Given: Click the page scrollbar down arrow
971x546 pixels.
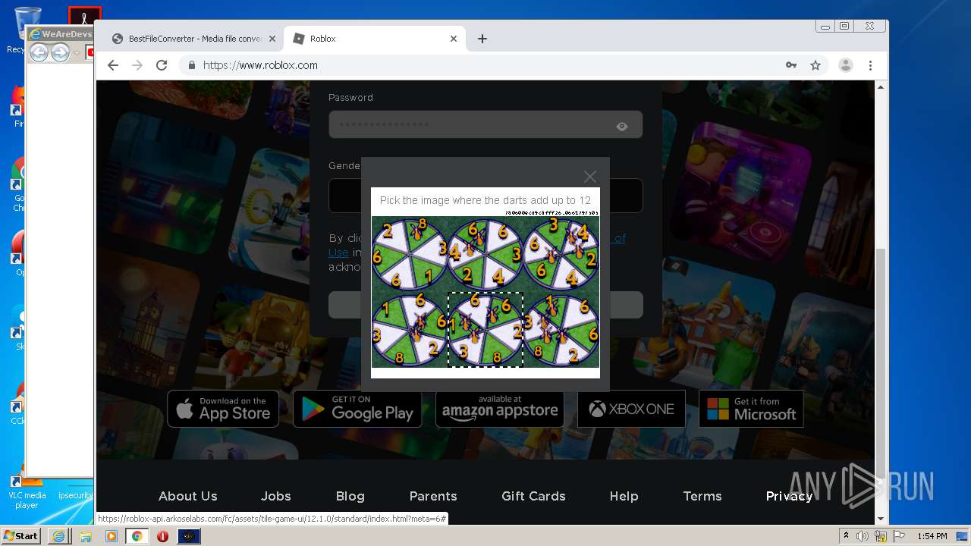Looking at the screenshot, I should [x=881, y=519].
